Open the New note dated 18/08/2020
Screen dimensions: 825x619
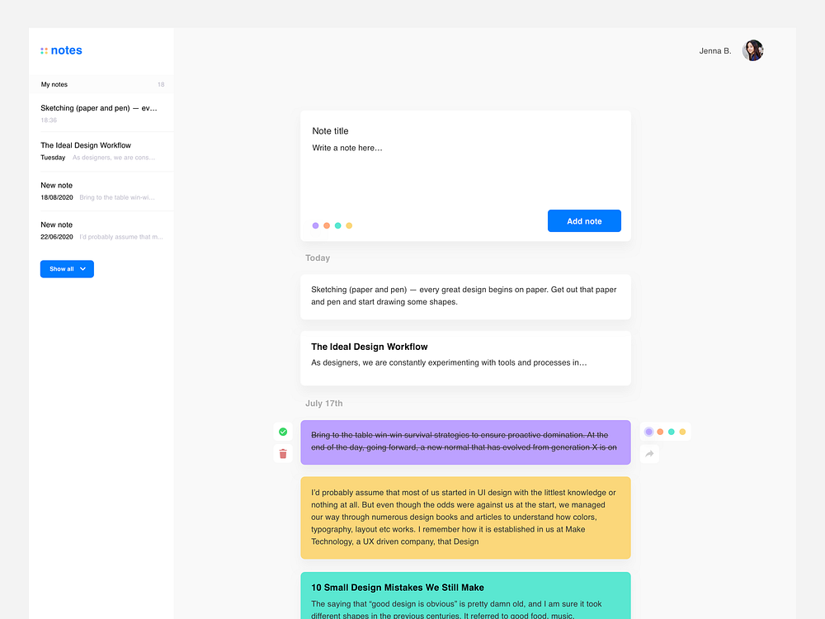[x=99, y=191]
